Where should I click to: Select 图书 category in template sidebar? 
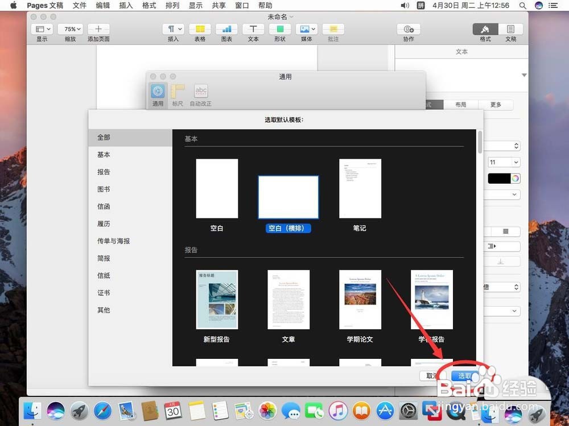click(130, 189)
